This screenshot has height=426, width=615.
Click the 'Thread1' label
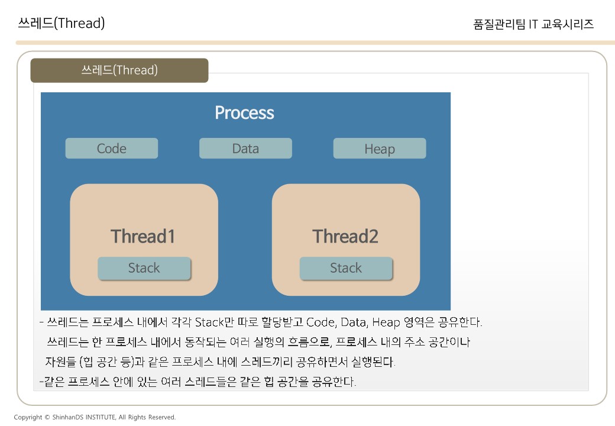[x=143, y=237]
